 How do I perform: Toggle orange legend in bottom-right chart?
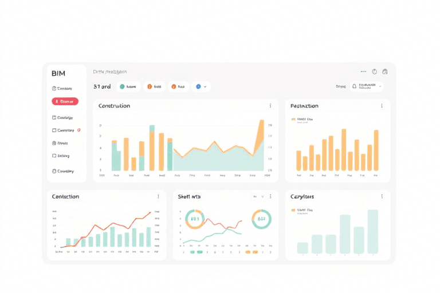293,210
